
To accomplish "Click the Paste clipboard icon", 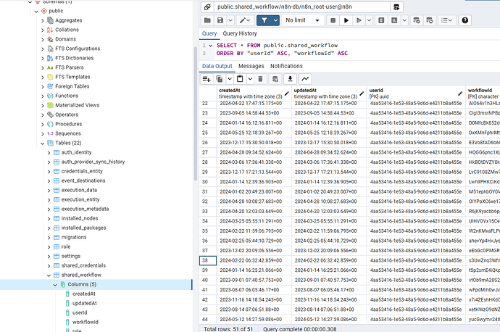I will pyautogui.click(x=240, y=79).
